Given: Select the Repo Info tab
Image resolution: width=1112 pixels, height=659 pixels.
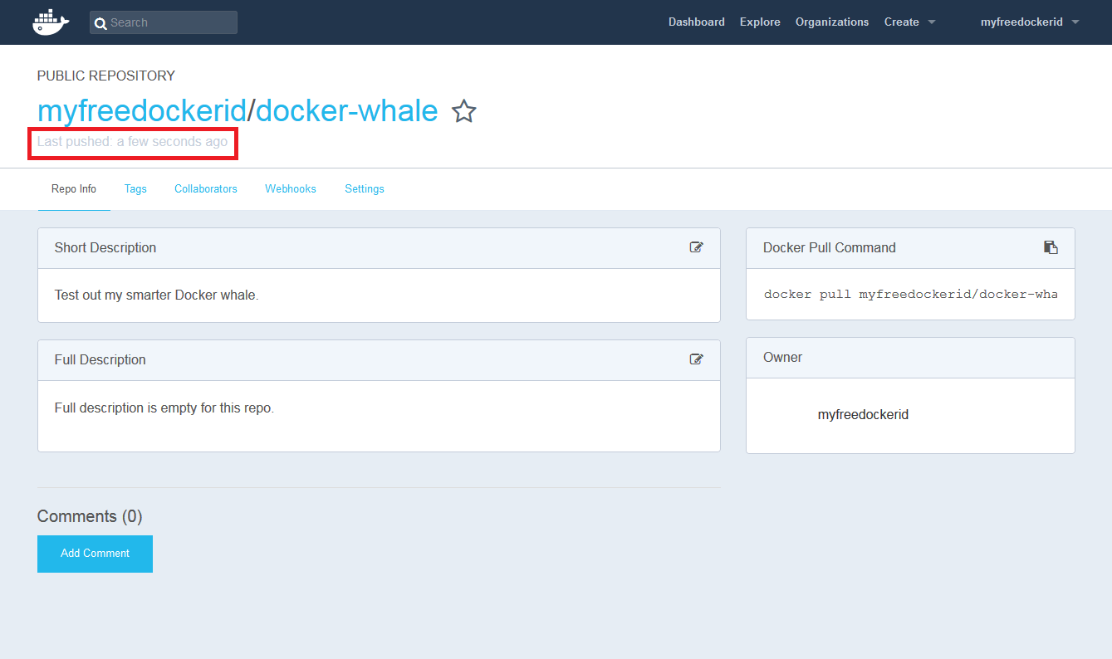Looking at the screenshot, I should (74, 189).
